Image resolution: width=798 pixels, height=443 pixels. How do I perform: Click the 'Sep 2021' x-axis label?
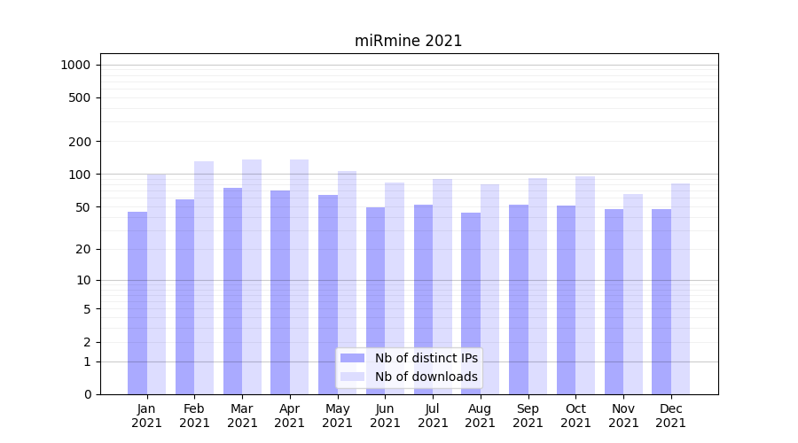coord(528,416)
